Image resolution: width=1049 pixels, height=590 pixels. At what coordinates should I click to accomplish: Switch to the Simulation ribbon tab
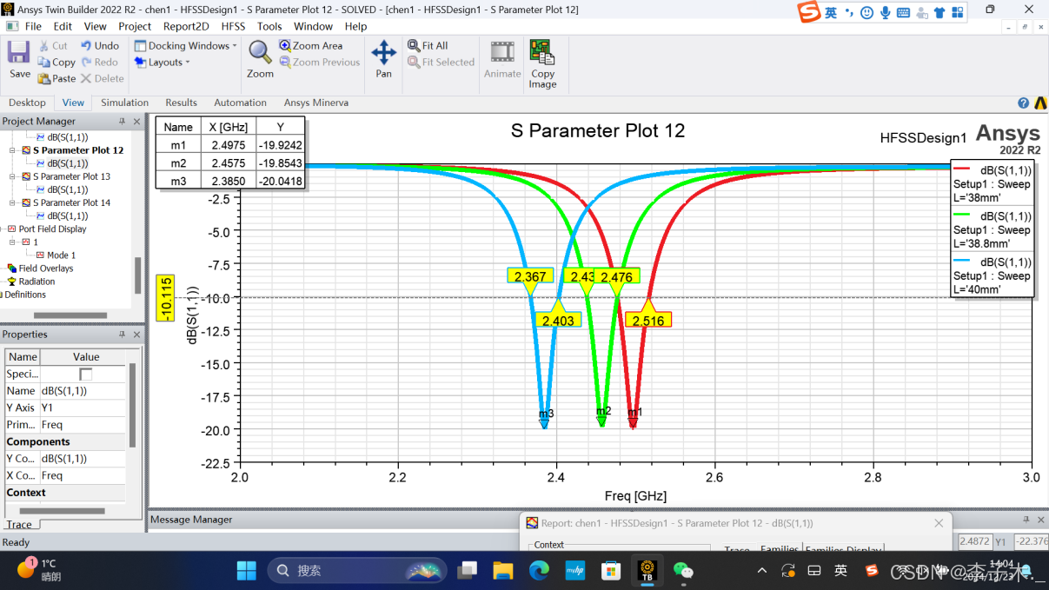(x=124, y=103)
